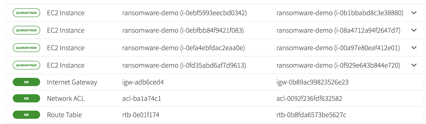This screenshot has width=426, height=124.
Task: Click target instance i-0b1bbabd8c3e38880
Action: (340, 13)
